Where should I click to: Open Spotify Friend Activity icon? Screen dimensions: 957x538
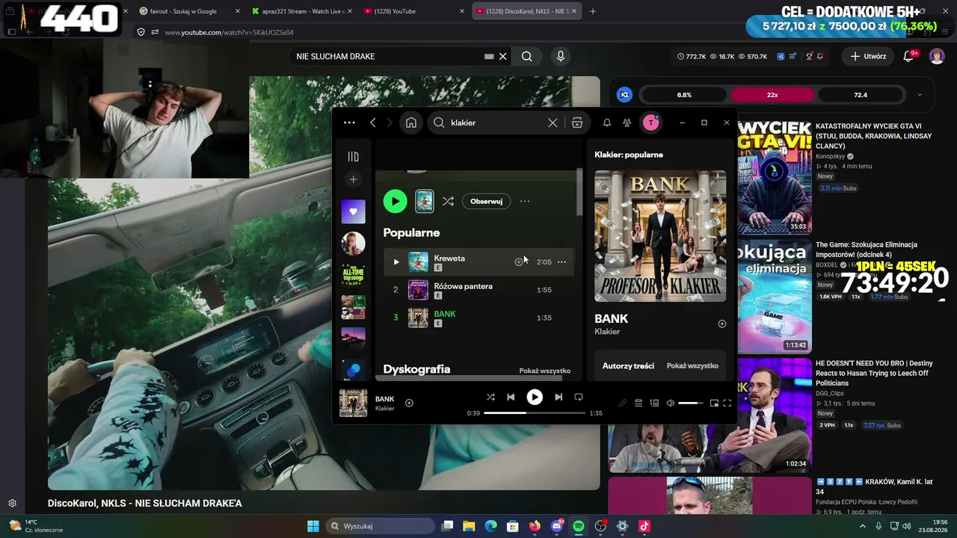tap(627, 123)
